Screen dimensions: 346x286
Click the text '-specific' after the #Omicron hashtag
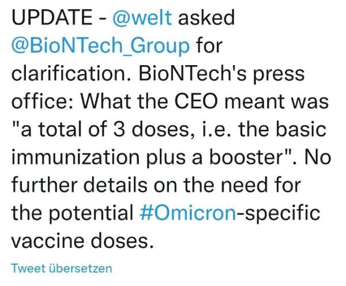pos(279,213)
